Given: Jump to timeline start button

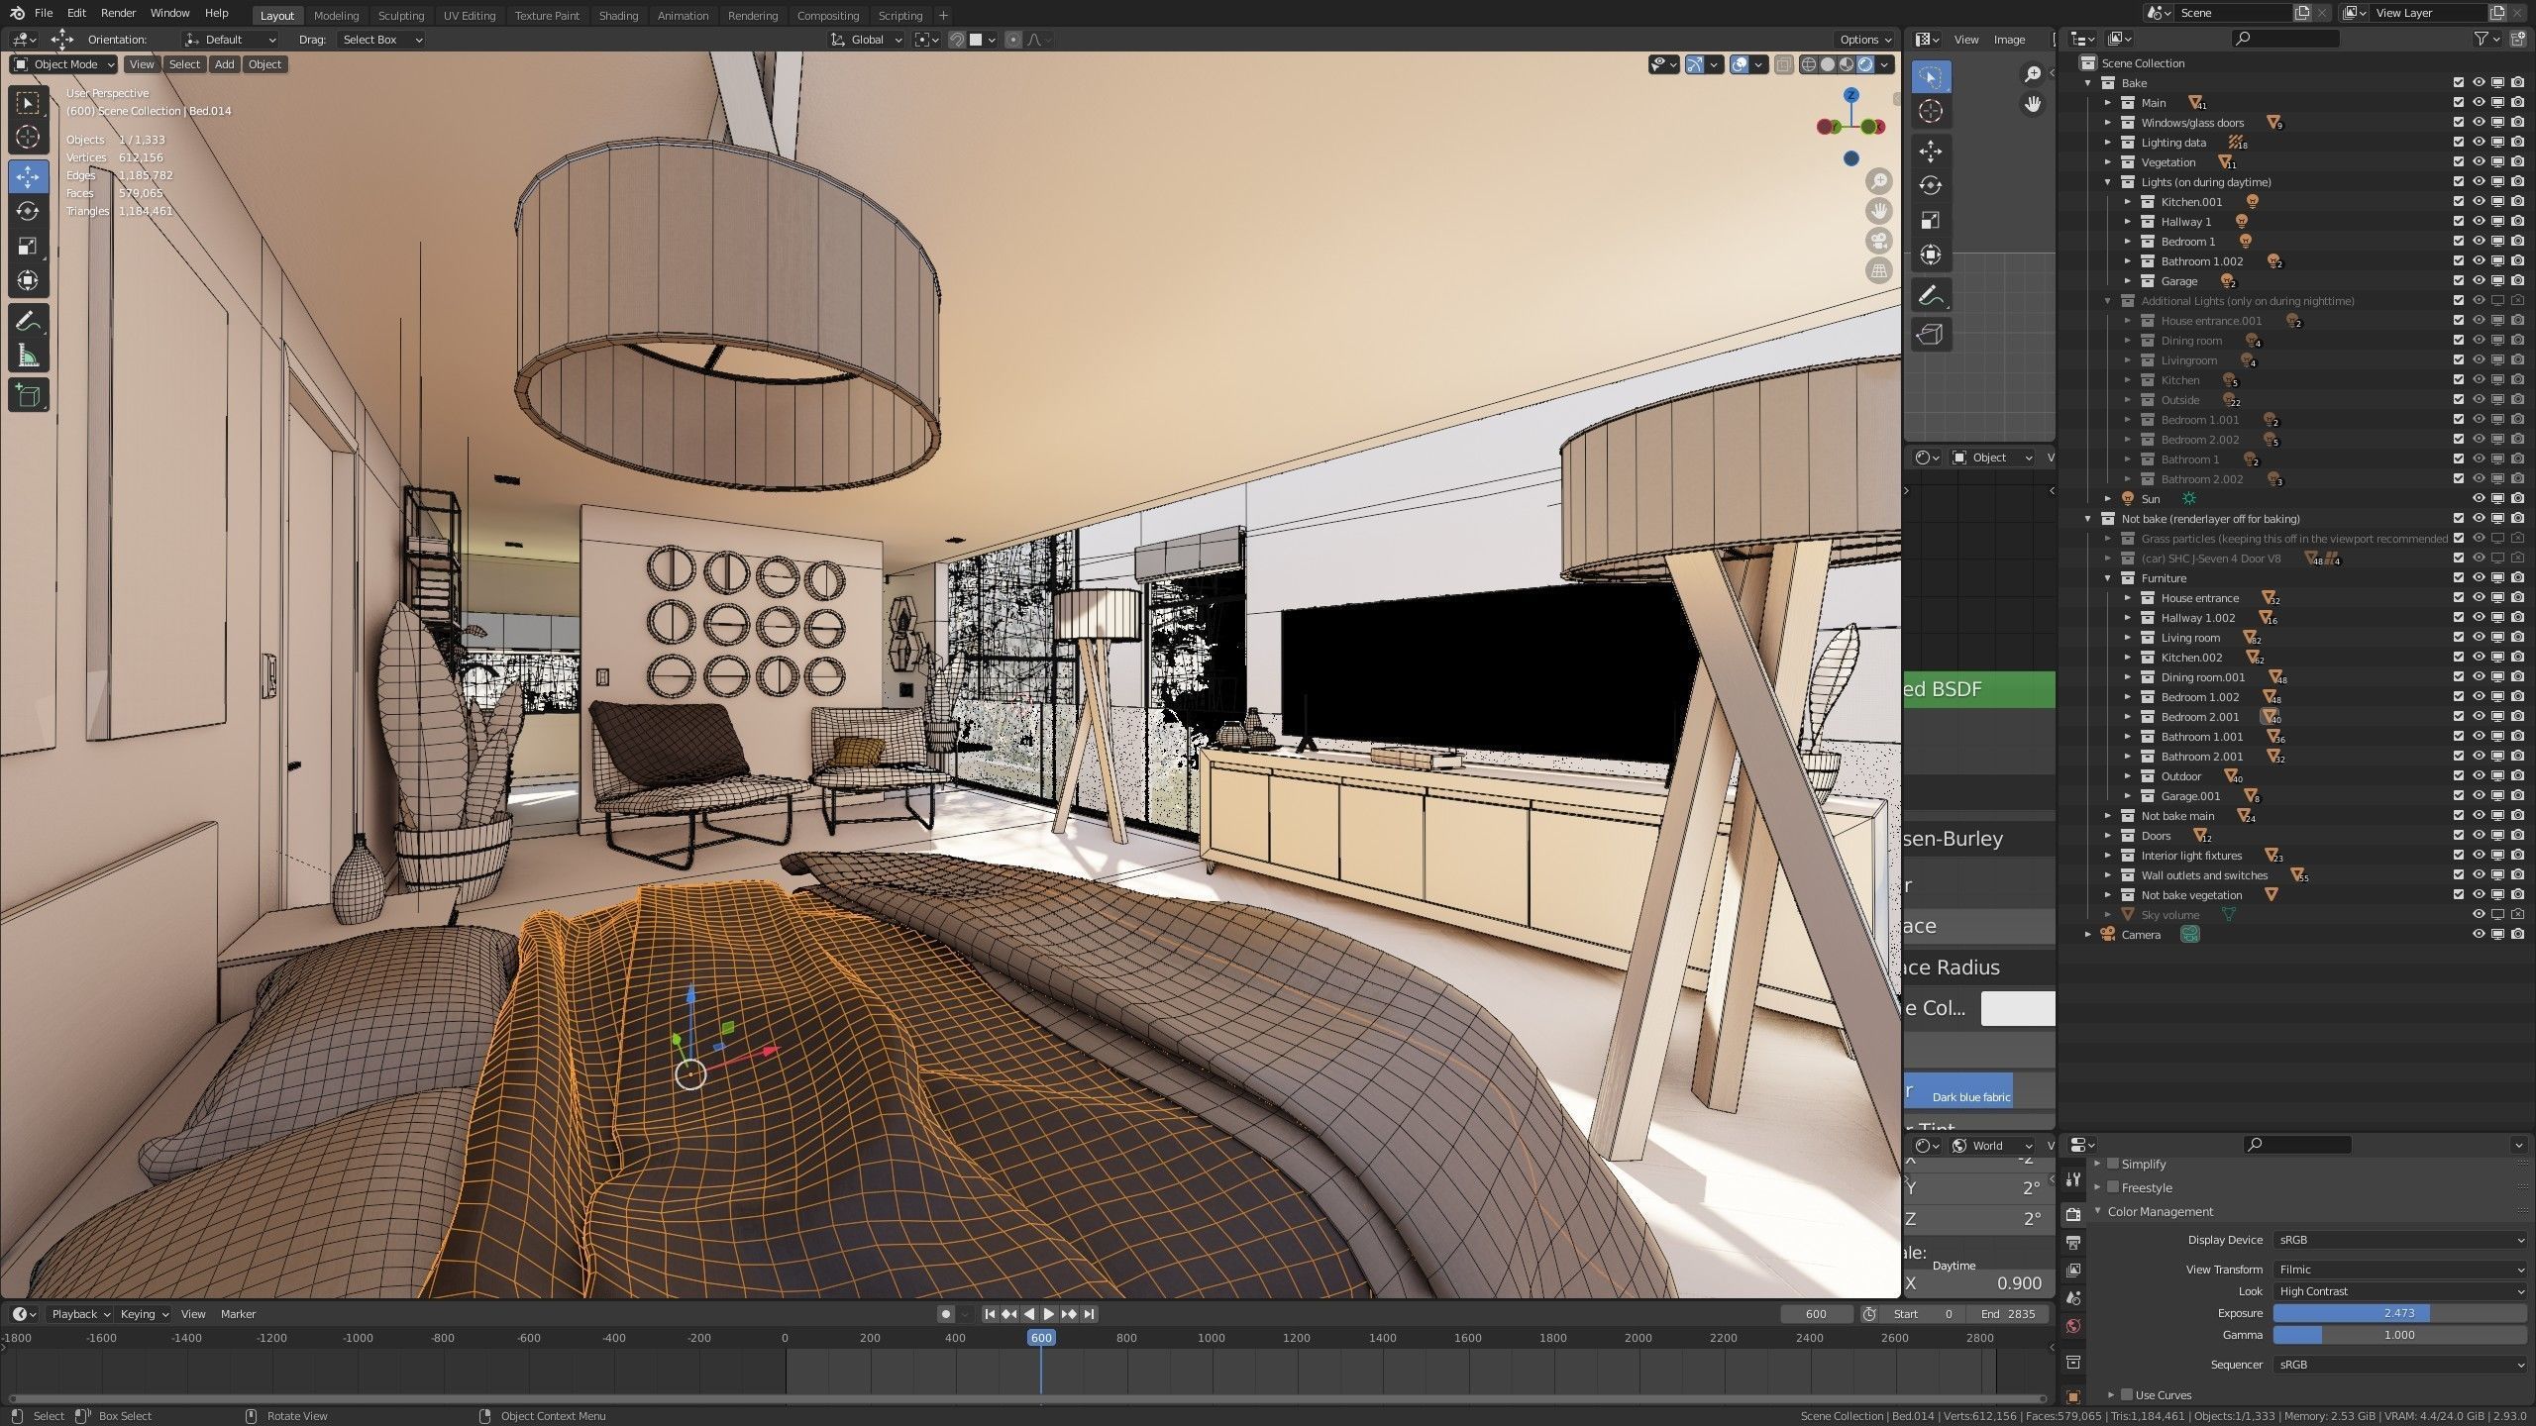Looking at the screenshot, I should tap(989, 1314).
